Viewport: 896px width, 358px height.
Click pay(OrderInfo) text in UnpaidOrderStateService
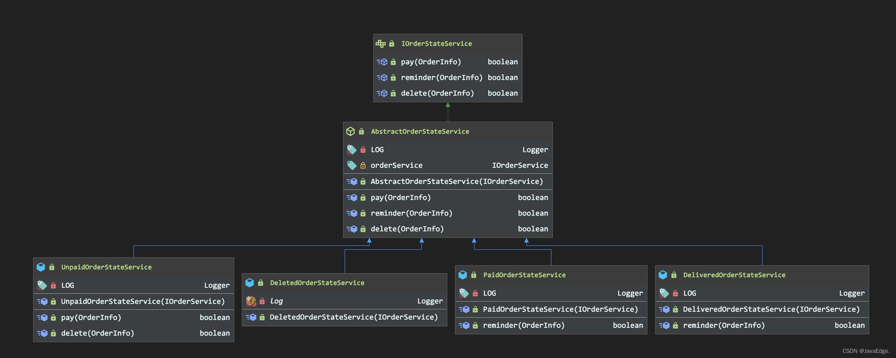click(91, 318)
